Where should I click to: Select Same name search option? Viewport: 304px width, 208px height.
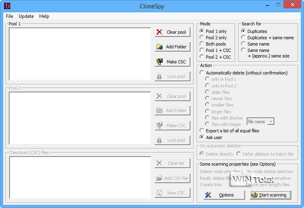coord(255,44)
